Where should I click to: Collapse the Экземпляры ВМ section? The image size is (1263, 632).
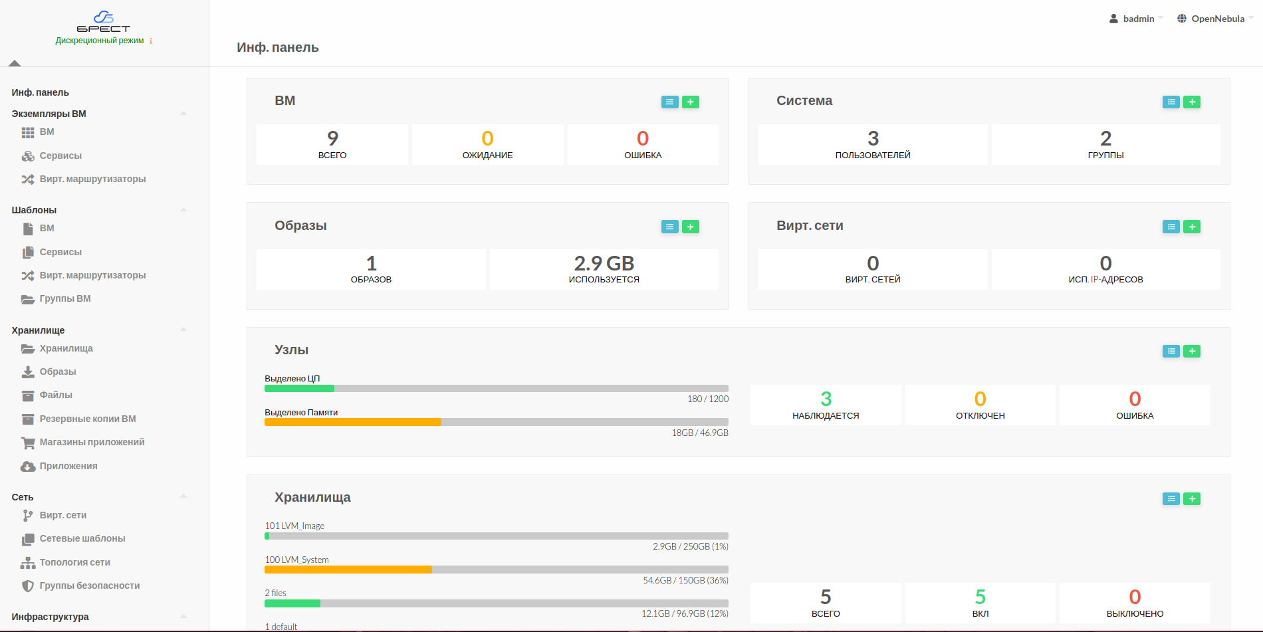183,114
